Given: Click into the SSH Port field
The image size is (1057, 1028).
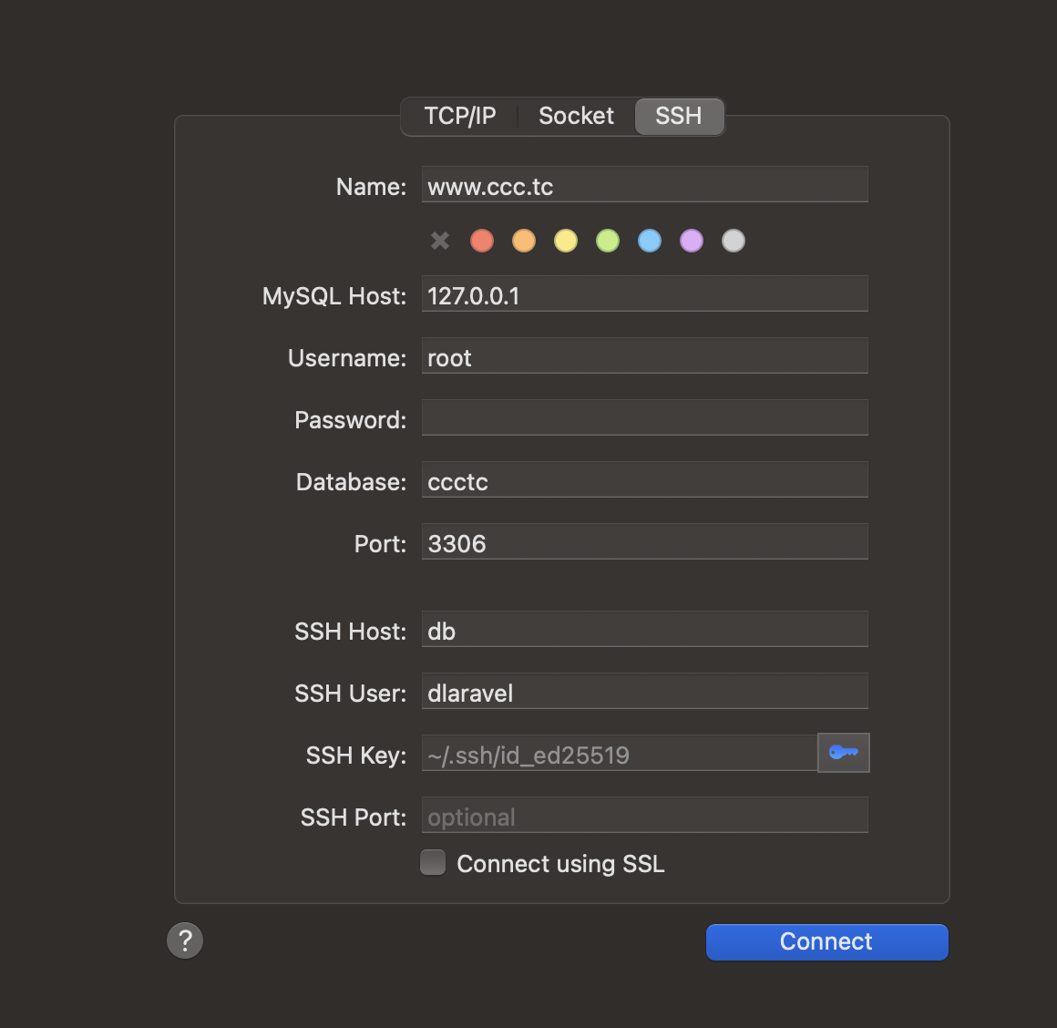Looking at the screenshot, I should point(644,816).
